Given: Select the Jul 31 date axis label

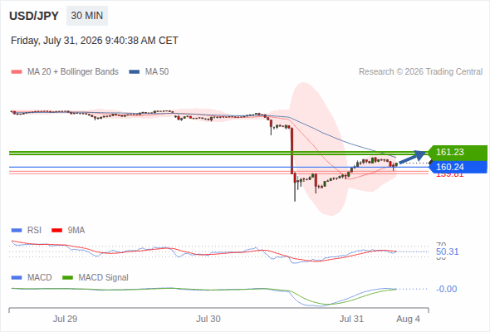Looking at the screenshot, I should pyautogui.click(x=351, y=319).
